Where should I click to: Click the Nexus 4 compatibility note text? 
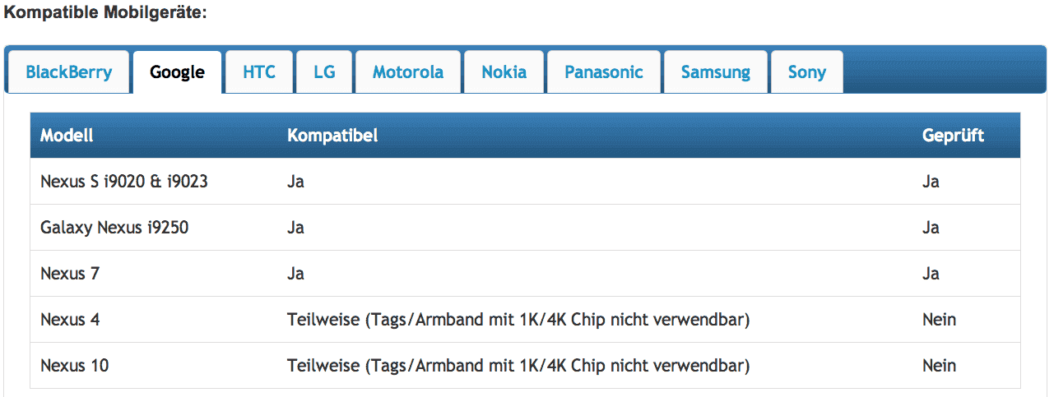518,320
